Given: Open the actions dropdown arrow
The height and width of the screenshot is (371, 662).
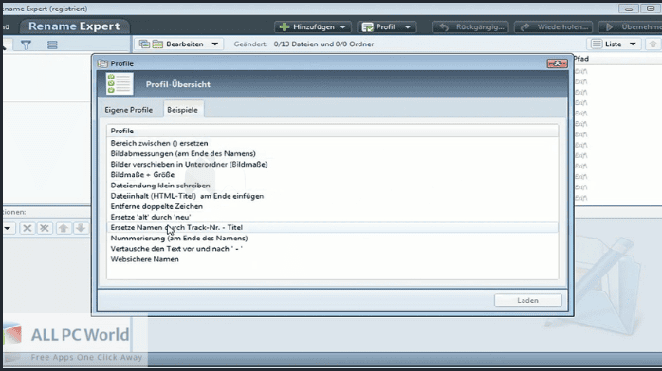Looking at the screenshot, I should [x=8, y=228].
